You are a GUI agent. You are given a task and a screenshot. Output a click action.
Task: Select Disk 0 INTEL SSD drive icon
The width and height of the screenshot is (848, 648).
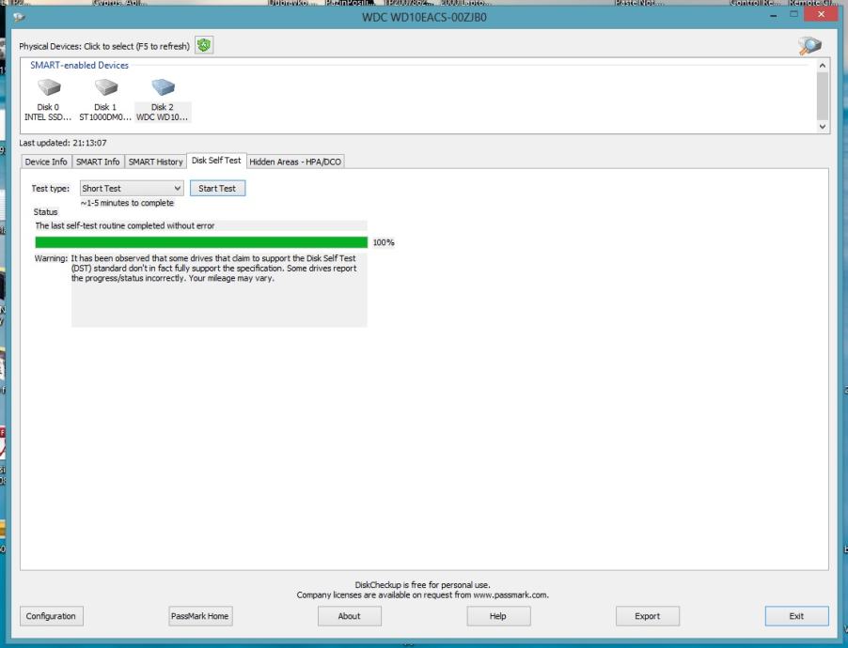pyautogui.click(x=49, y=87)
